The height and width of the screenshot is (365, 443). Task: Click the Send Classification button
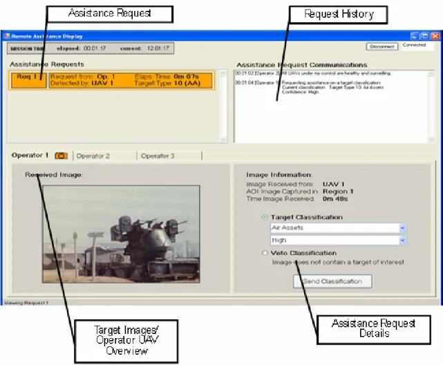click(x=332, y=281)
